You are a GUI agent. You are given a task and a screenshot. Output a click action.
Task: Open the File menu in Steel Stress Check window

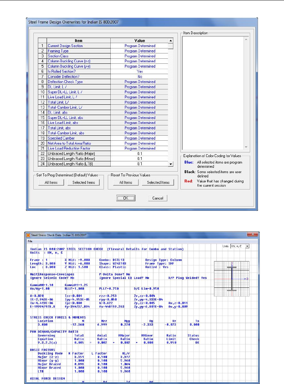(30, 241)
